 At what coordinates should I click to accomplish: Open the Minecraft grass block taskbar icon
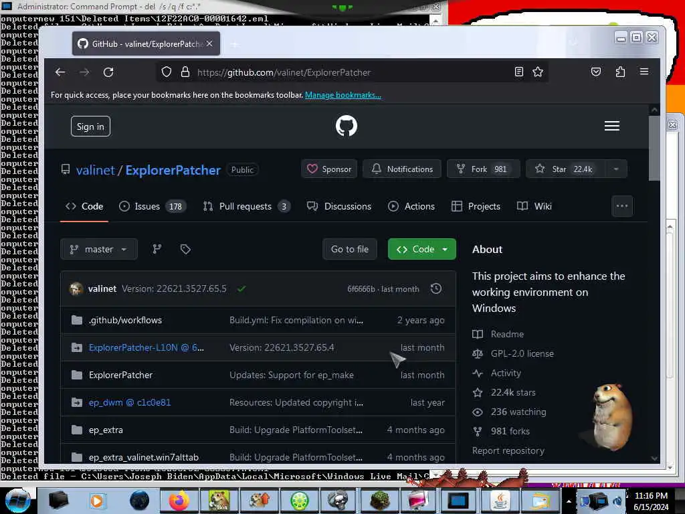(x=379, y=501)
